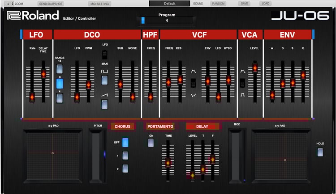The height and width of the screenshot is (194, 336).
Task: Click the JU-06 model logo
Action: tap(300, 16)
